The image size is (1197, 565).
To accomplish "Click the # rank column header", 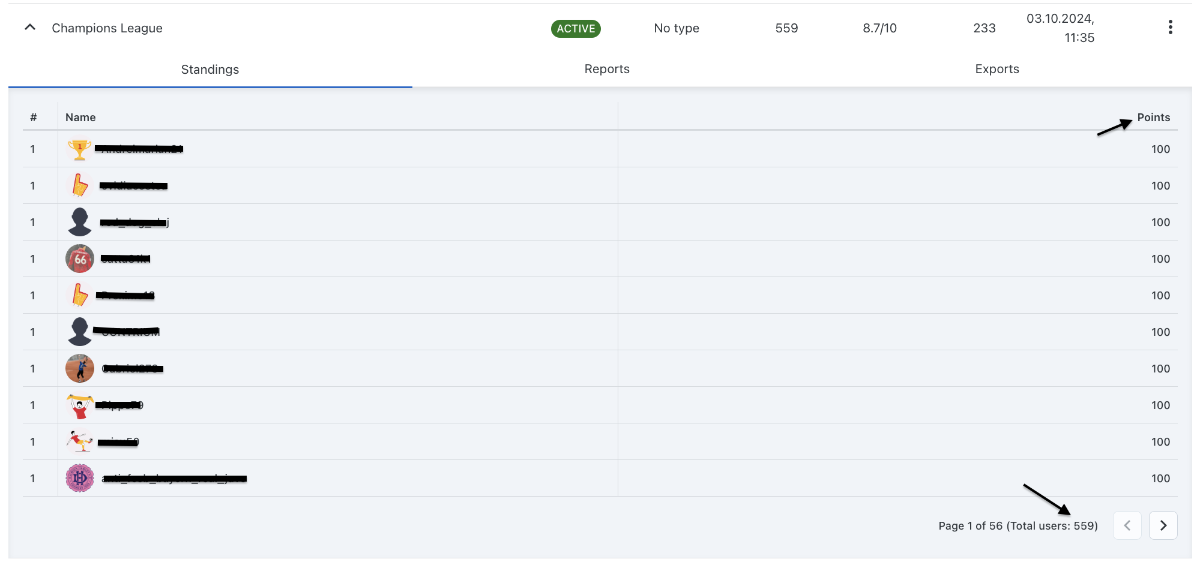I will pyautogui.click(x=34, y=118).
